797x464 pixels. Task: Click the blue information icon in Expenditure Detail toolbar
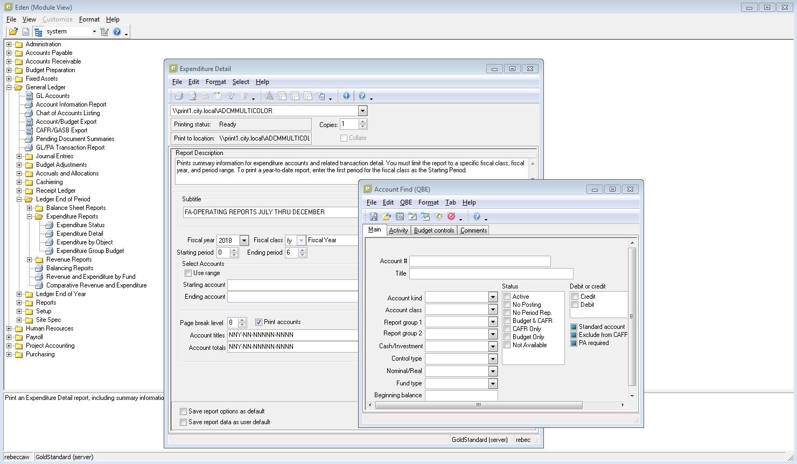point(346,96)
